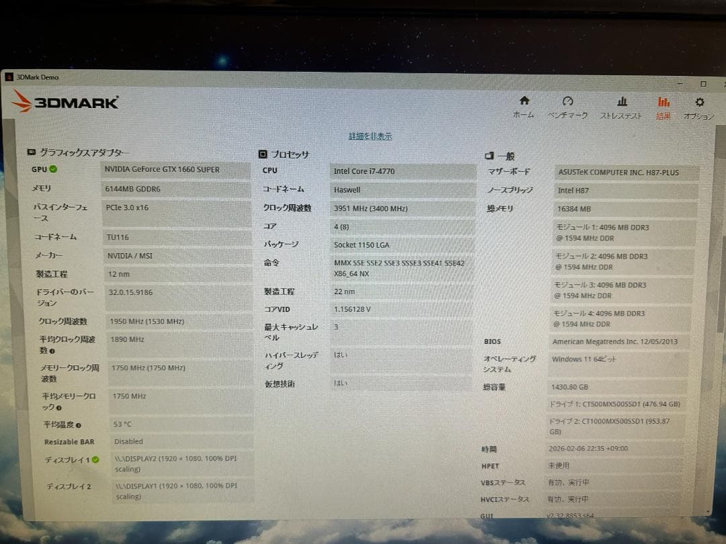Click the TU116 code name value

[177, 237]
